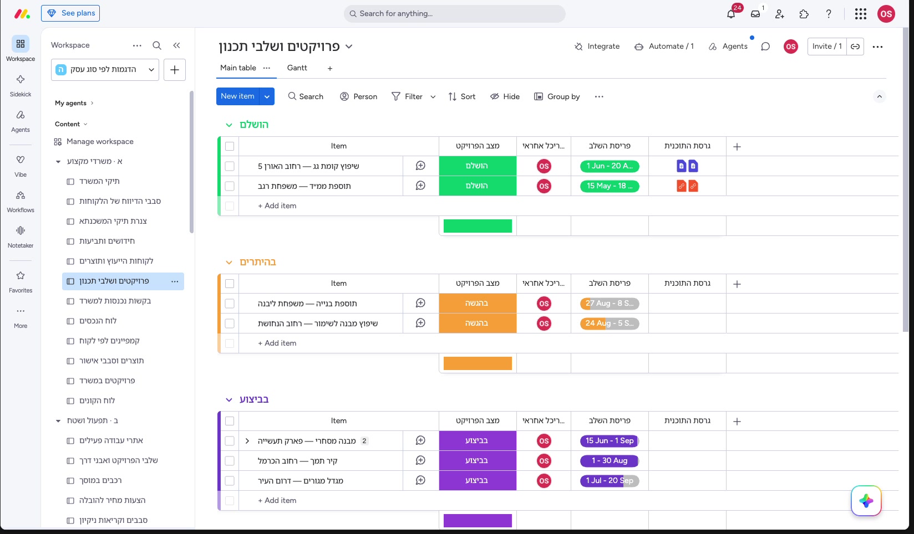Click the orange status summary bar
This screenshot has width=914, height=534.
coord(478,363)
